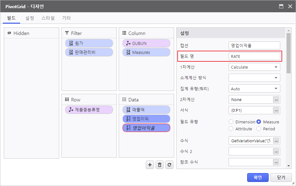The image size is (296, 186).
Task: Click the scrollbar up arrow
Action: 288,31
